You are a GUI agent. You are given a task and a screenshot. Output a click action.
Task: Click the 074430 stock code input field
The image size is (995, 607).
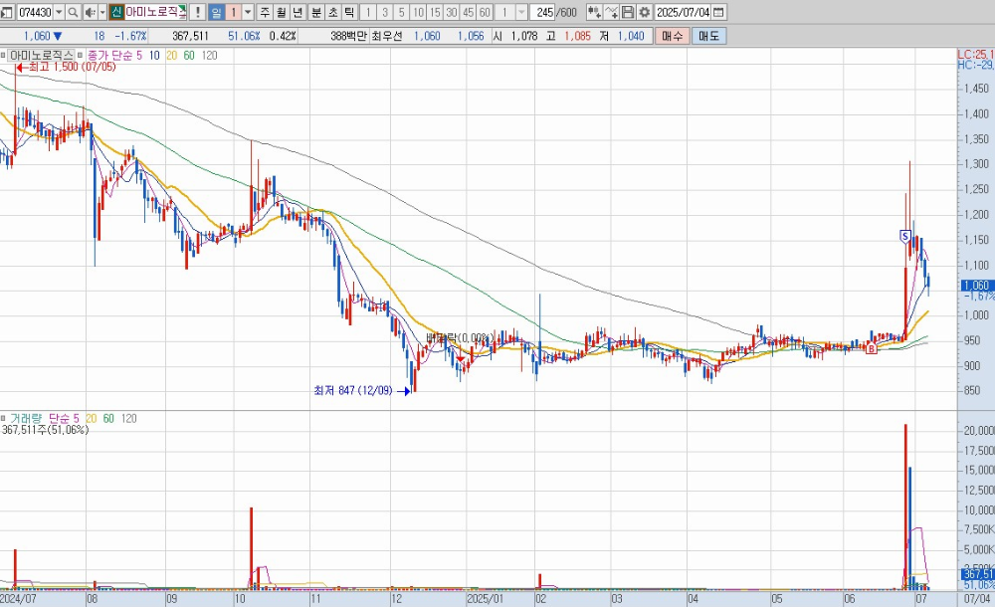pos(34,13)
